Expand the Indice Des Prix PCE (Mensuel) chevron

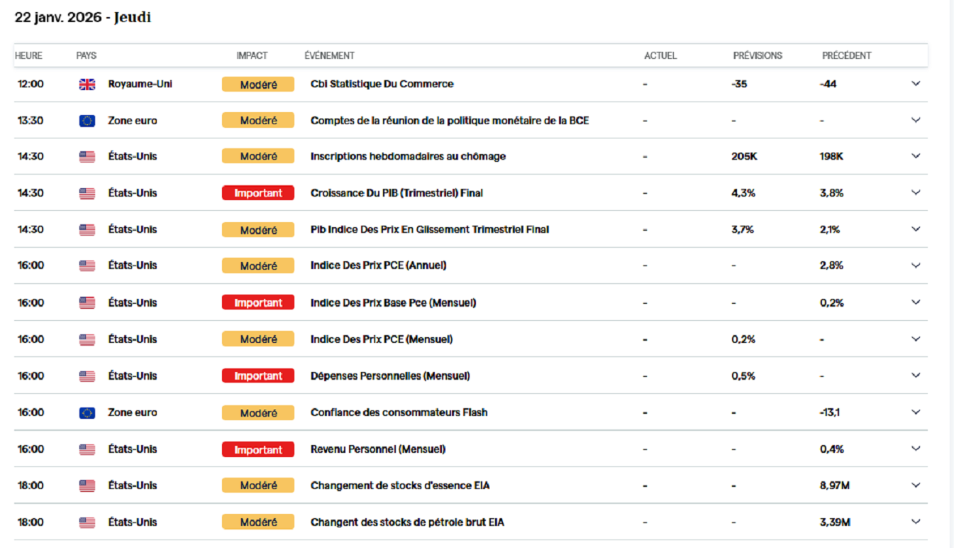click(916, 339)
